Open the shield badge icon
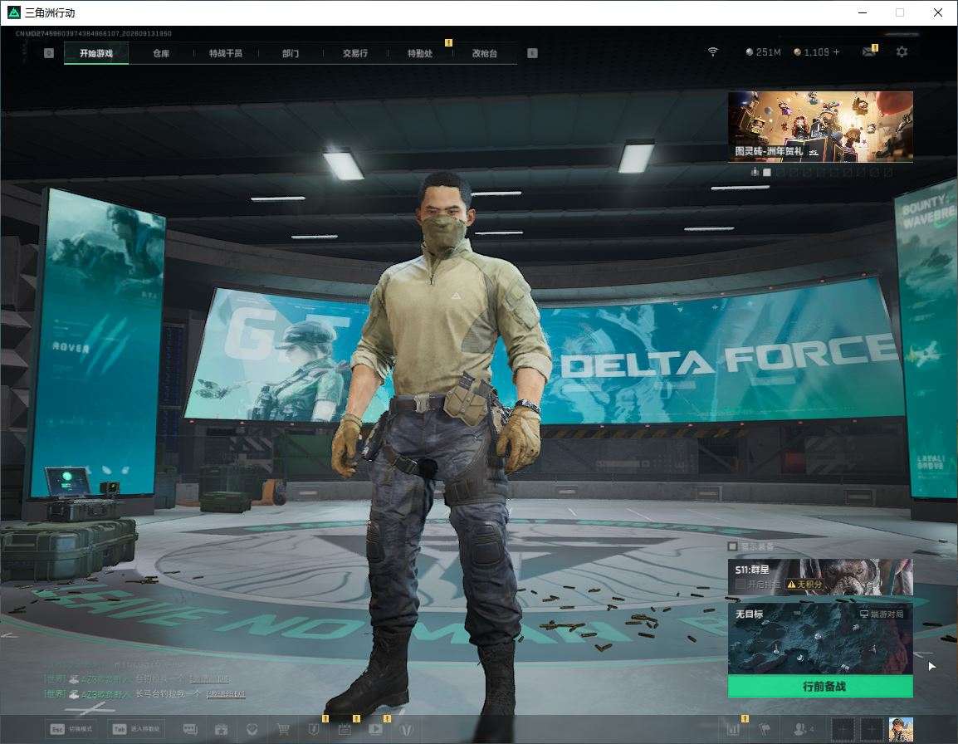The image size is (958, 744). pos(314,729)
